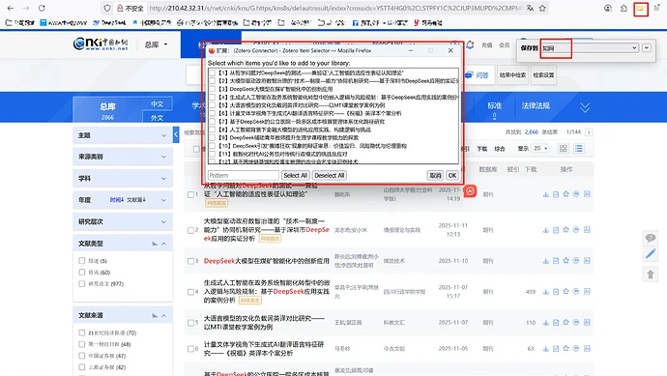This screenshot has width=667, height=376.
Task: Click the browser URL address bar
Action: tap(335, 8)
